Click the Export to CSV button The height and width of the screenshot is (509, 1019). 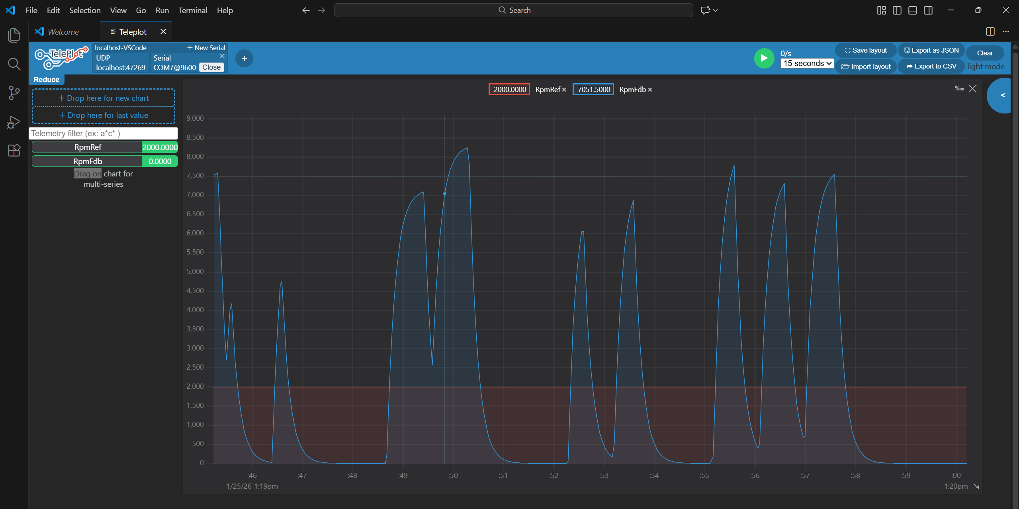(x=931, y=66)
